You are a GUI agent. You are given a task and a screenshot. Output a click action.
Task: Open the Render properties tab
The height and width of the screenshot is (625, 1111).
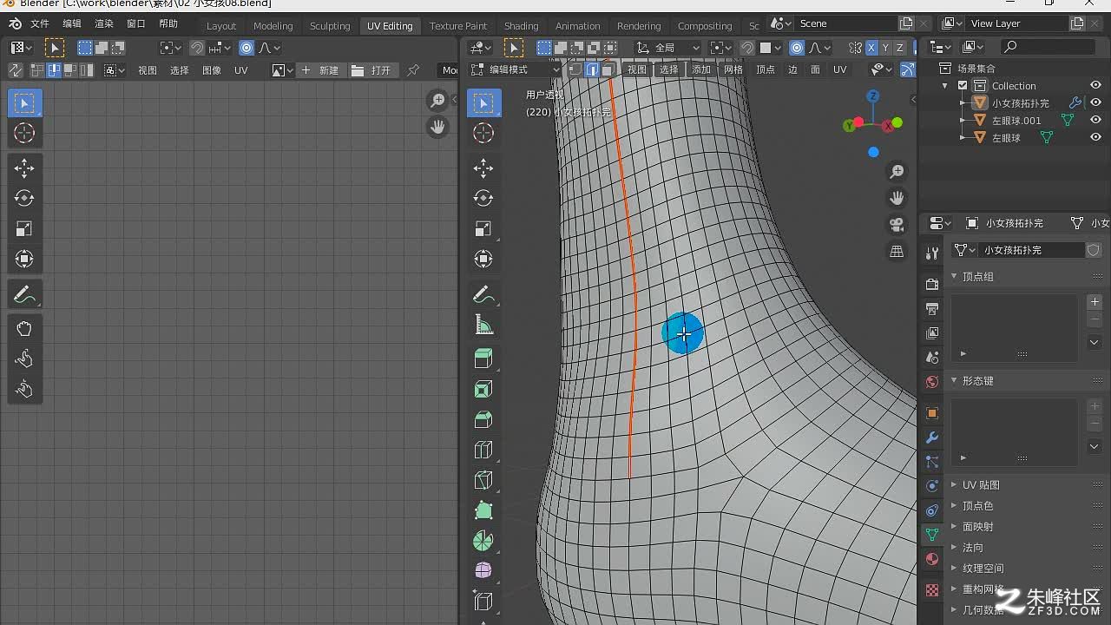click(x=932, y=284)
